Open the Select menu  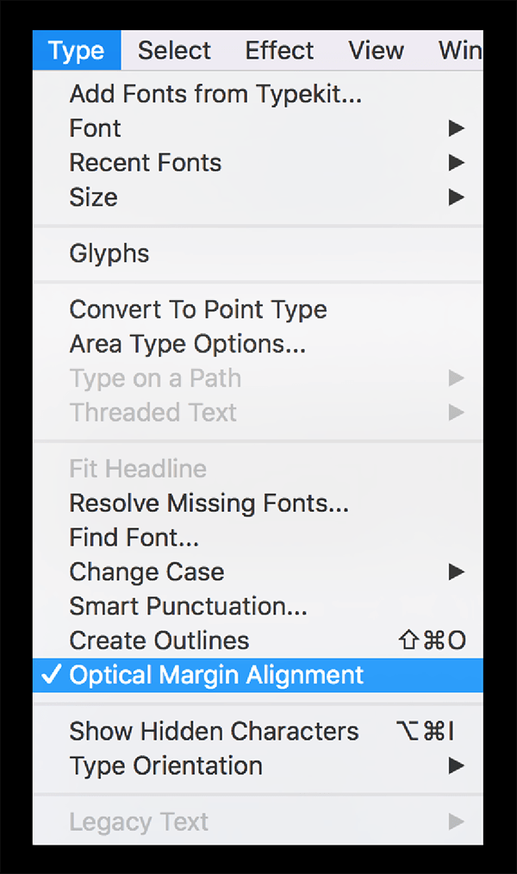(173, 50)
